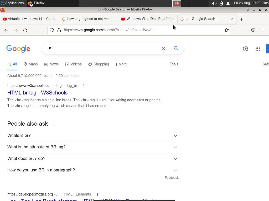Expand 'How do you use BR in a paragraph?'
Image resolution: width=269 pixels, height=201 pixels.
(93, 170)
